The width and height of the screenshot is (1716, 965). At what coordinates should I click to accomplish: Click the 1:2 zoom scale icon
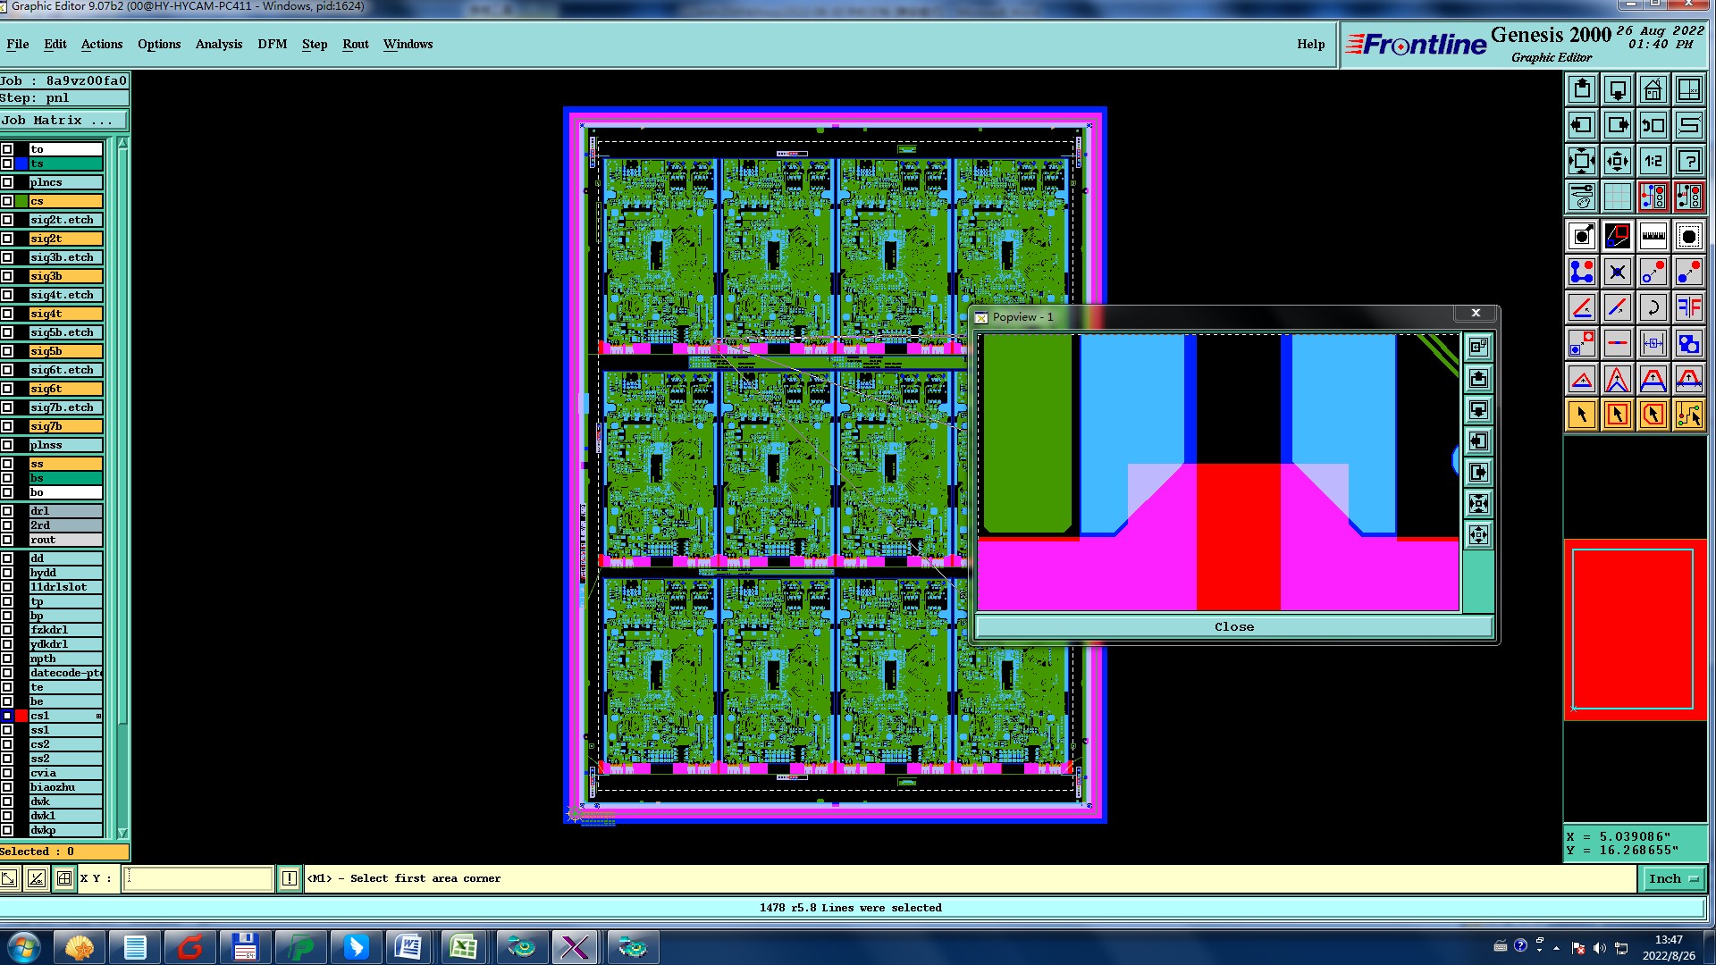coord(1653,161)
